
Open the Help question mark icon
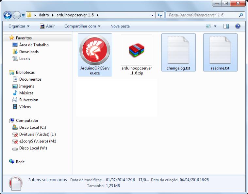(238, 26)
